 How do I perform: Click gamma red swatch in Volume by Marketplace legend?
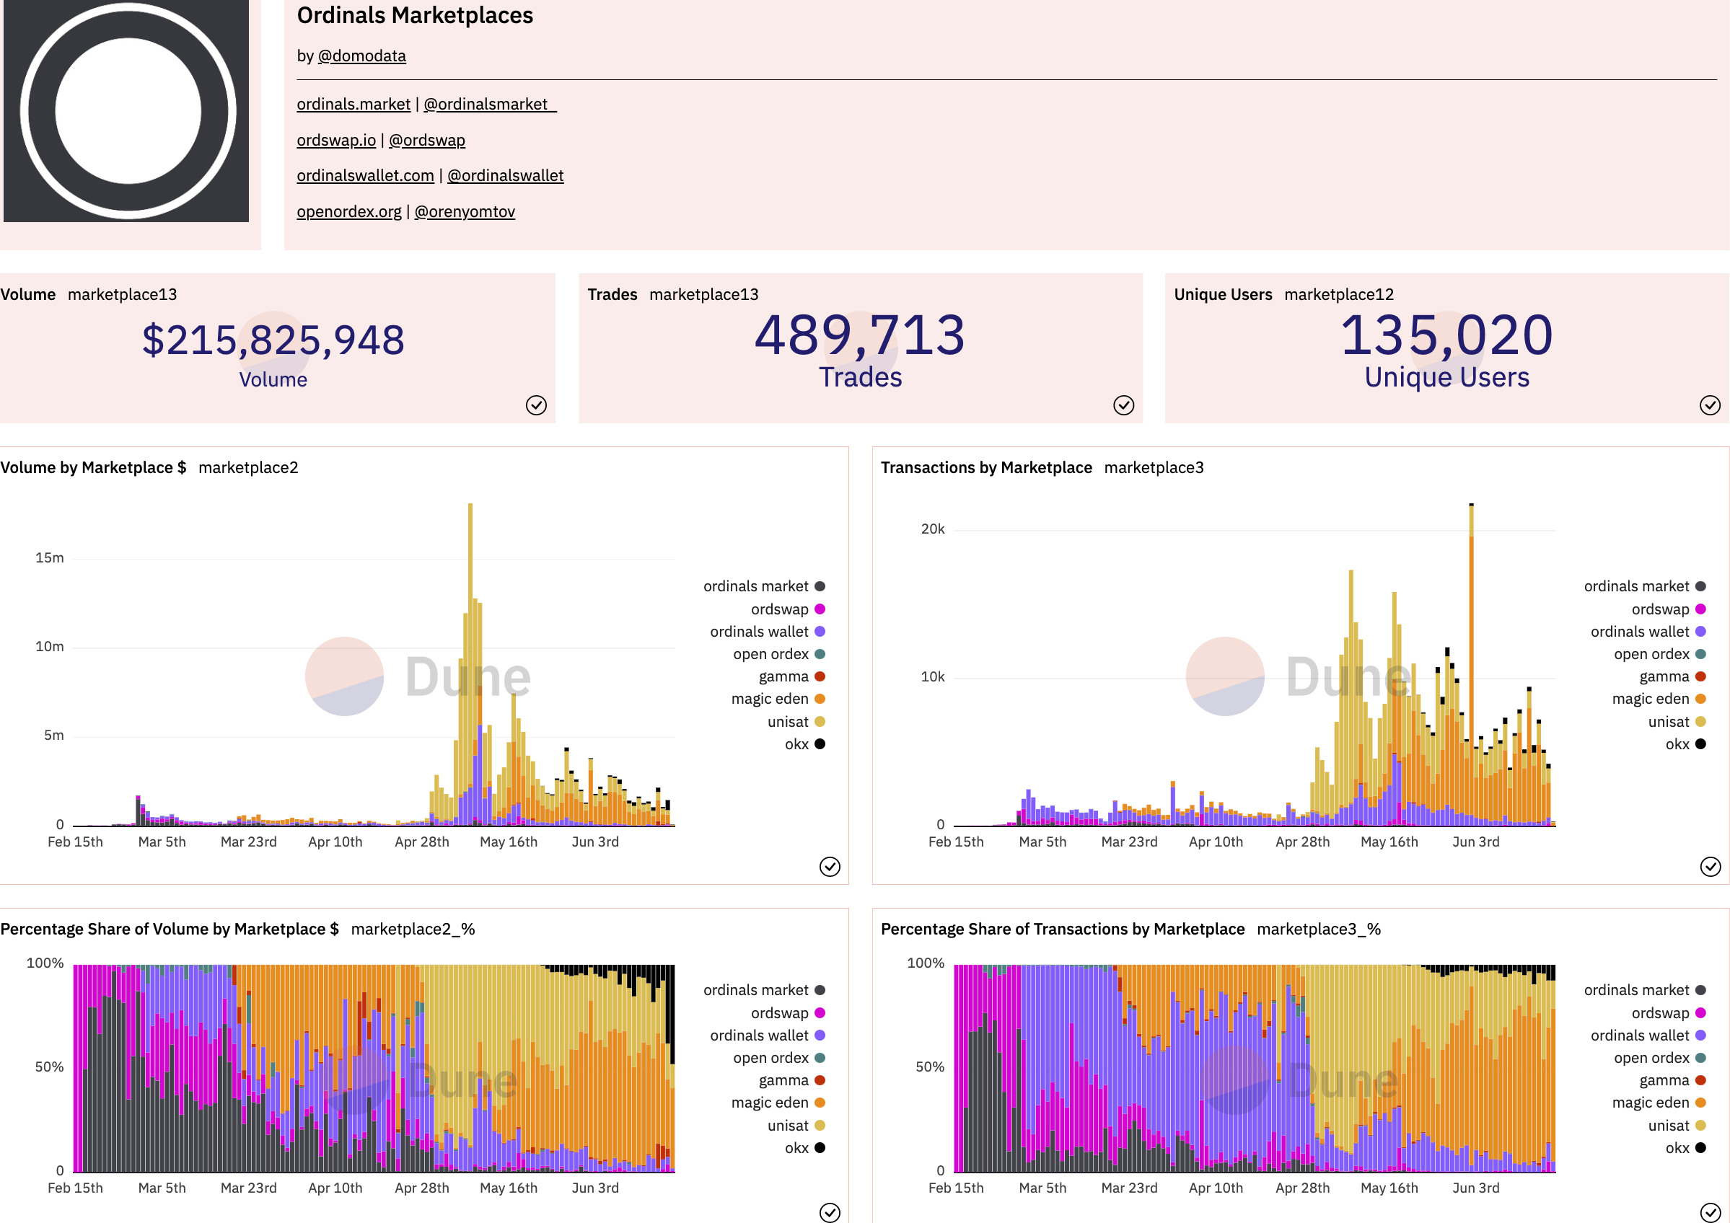tap(820, 676)
